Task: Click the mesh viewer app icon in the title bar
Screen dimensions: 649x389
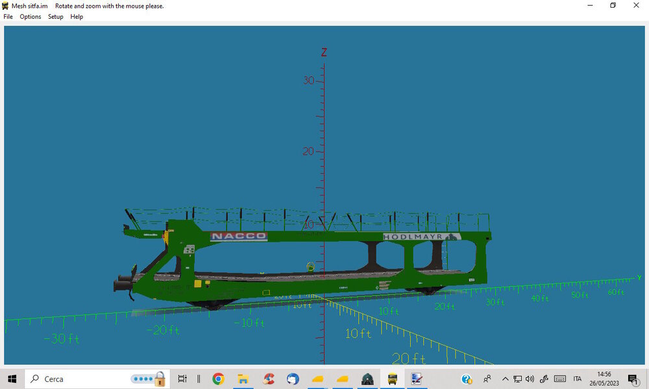Action: pyautogui.click(x=5, y=6)
